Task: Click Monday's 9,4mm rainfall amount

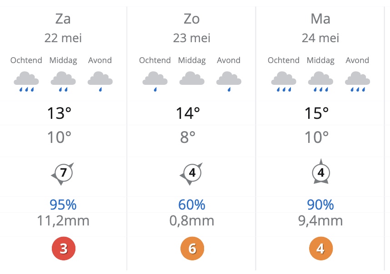Action: tap(320, 221)
